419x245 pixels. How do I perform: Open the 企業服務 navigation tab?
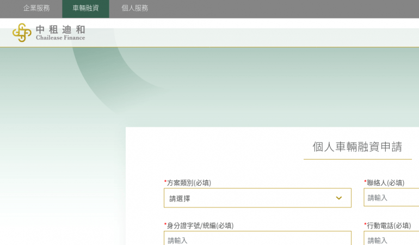click(36, 8)
